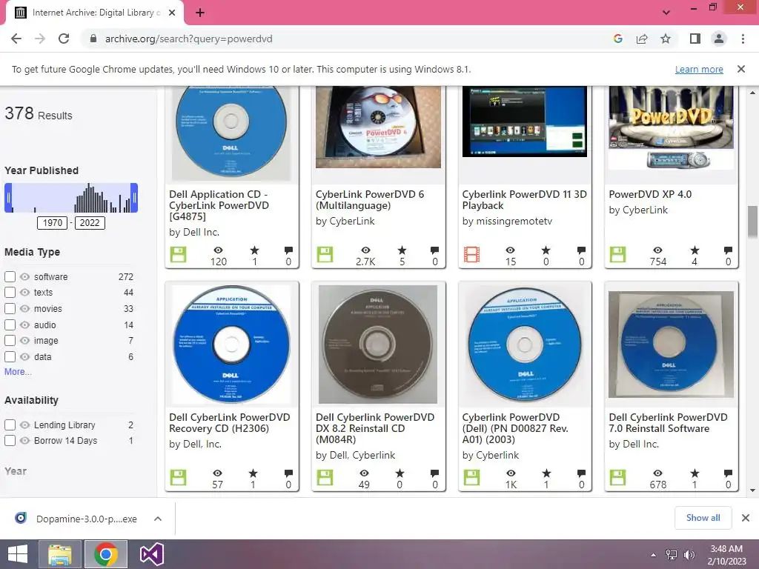Click software floppy icon on Dell PowerDVD Recovery CD card
The height and width of the screenshot is (569, 759).
pos(178,478)
